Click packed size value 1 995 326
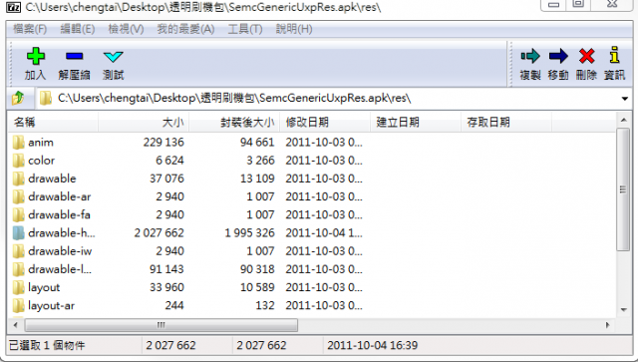Image resolution: width=638 pixels, height=362 pixels. (250, 233)
